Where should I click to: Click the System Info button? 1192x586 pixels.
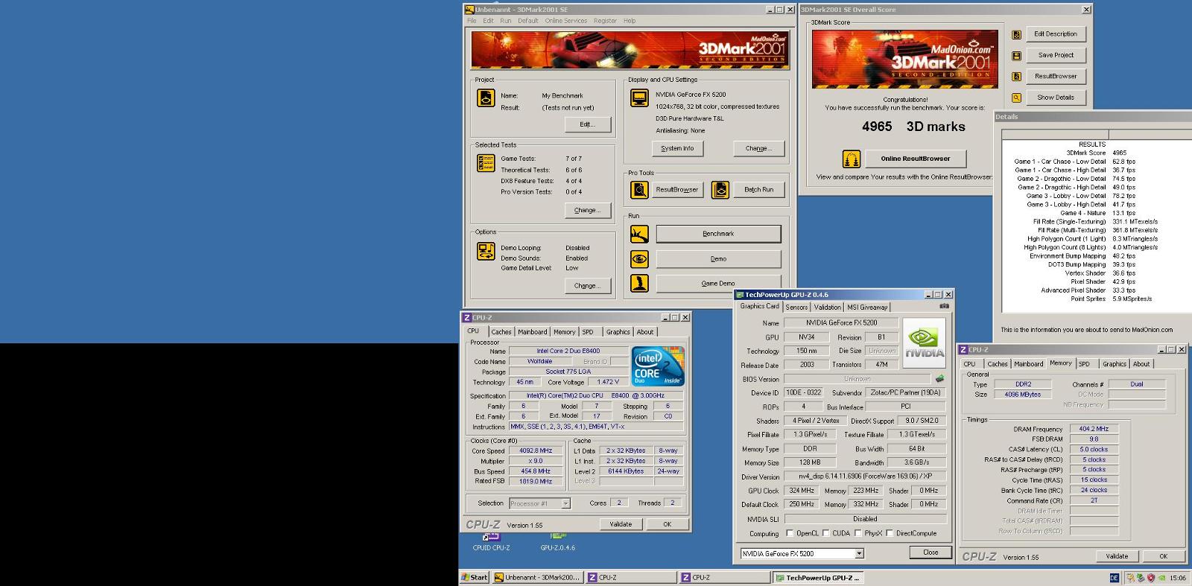(677, 148)
